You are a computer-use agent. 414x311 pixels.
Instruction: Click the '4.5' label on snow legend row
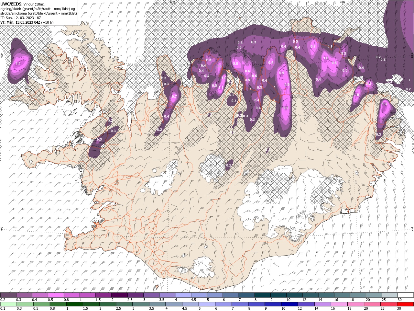click(x=193, y=300)
